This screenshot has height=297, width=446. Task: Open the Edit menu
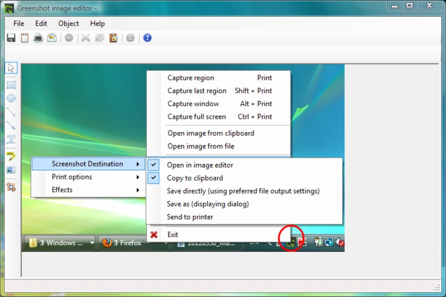pyautogui.click(x=41, y=23)
